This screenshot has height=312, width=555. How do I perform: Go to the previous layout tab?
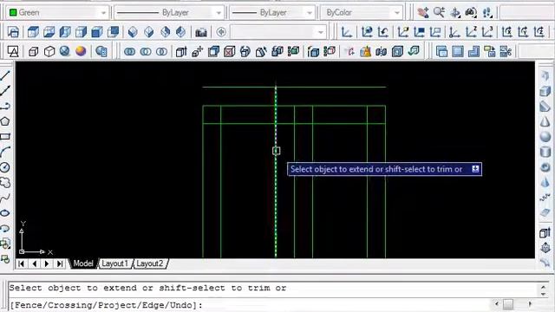tap(35, 263)
